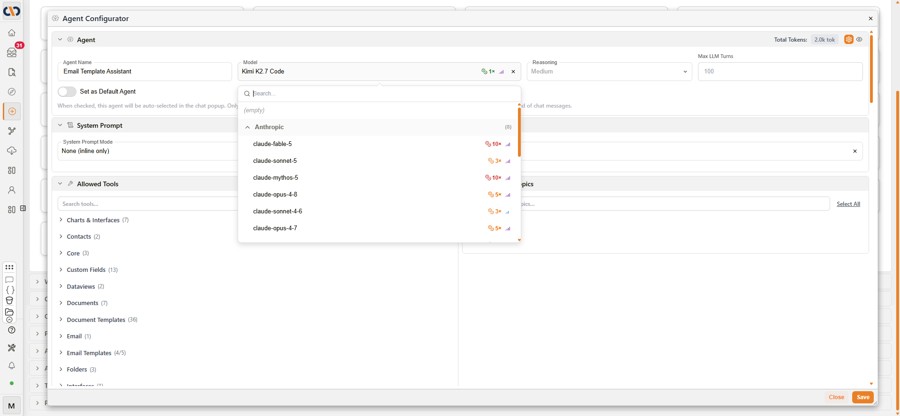Image resolution: width=900 pixels, height=416 pixels.
Task: Select claude-opus-4-8 model
Action: coord(378,195)
